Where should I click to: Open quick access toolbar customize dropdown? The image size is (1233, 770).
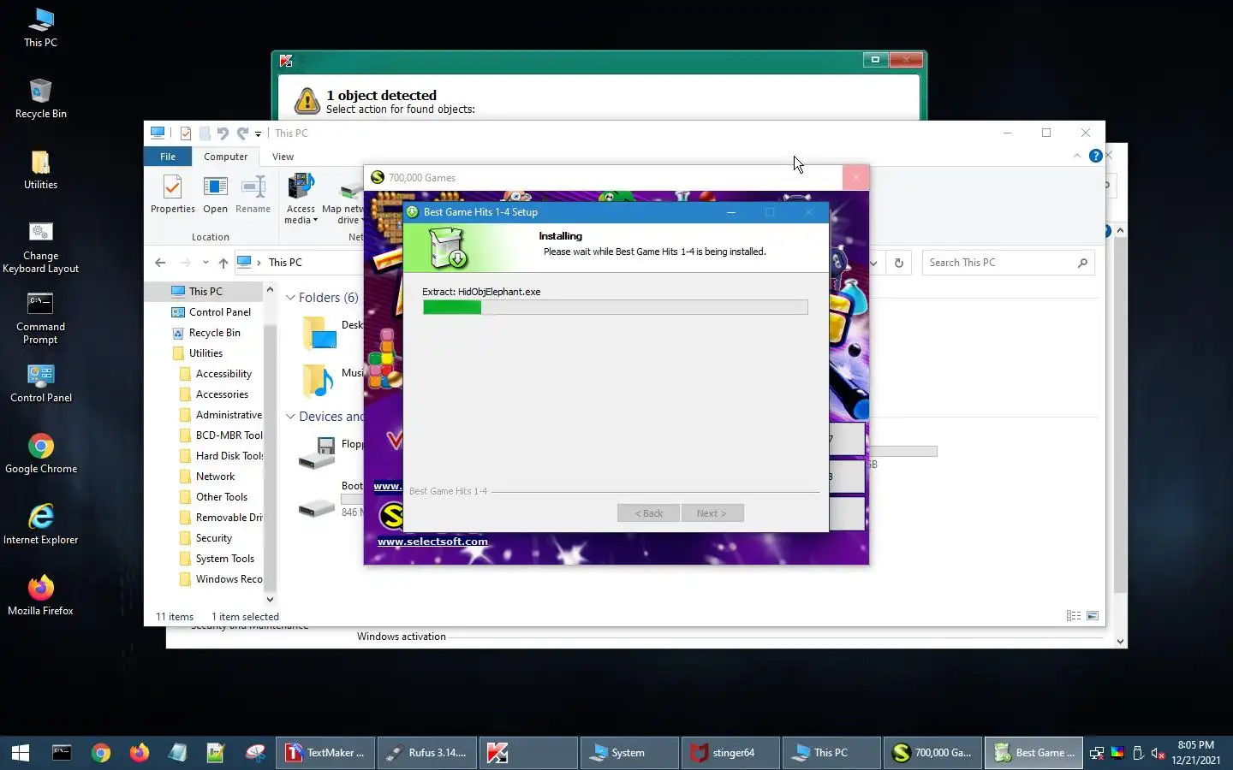pyautogui.click(x=258, y=133)
